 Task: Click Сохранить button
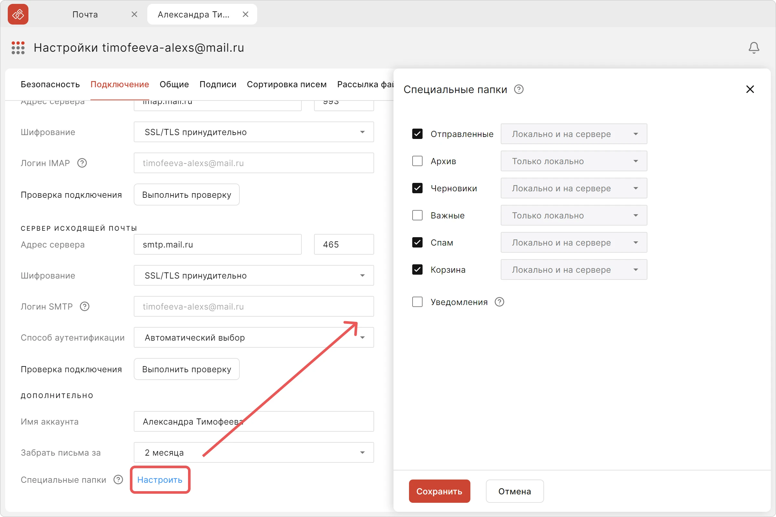point(439,491)
